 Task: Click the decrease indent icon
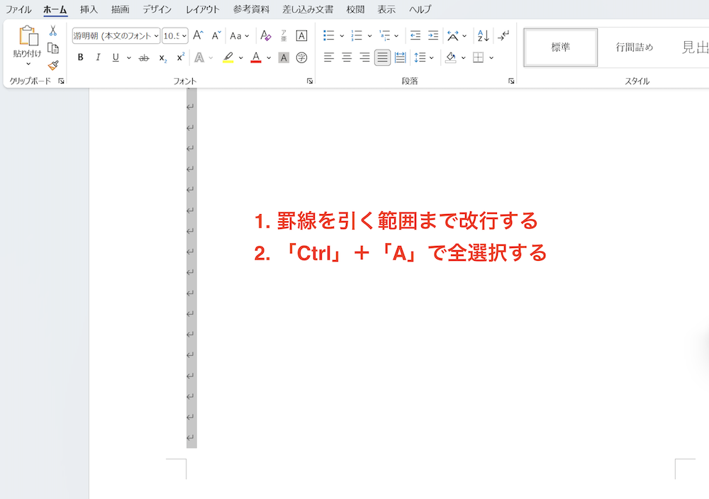pyautogui.click(x=415, y=35)
